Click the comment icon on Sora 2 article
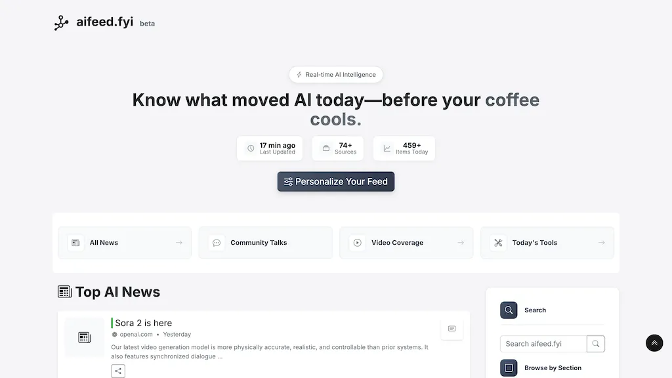 451,329
